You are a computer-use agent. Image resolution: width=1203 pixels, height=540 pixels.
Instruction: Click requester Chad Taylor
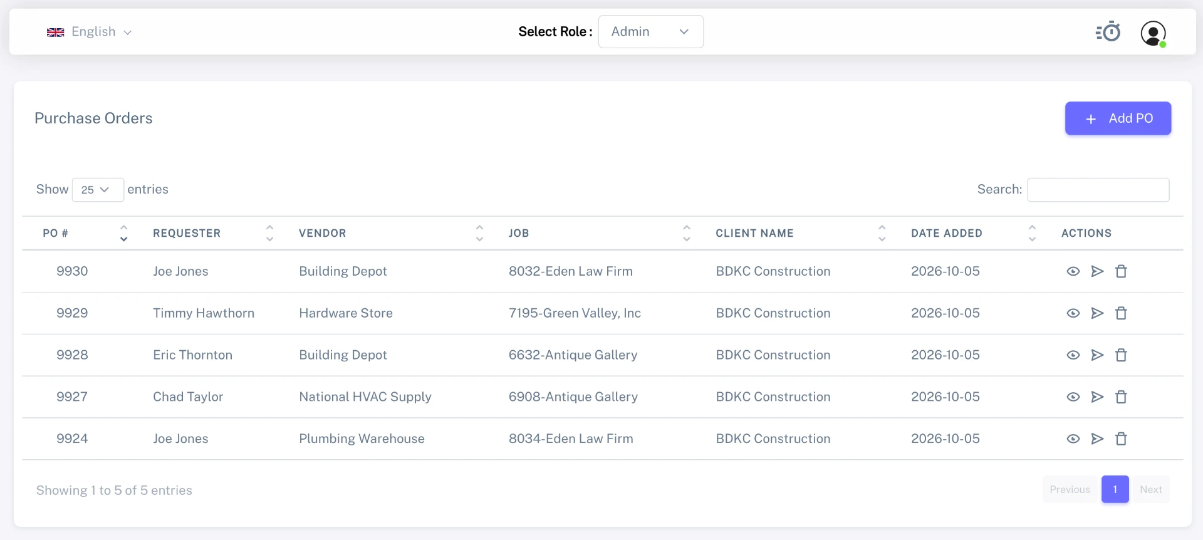(x=188, y=397)
